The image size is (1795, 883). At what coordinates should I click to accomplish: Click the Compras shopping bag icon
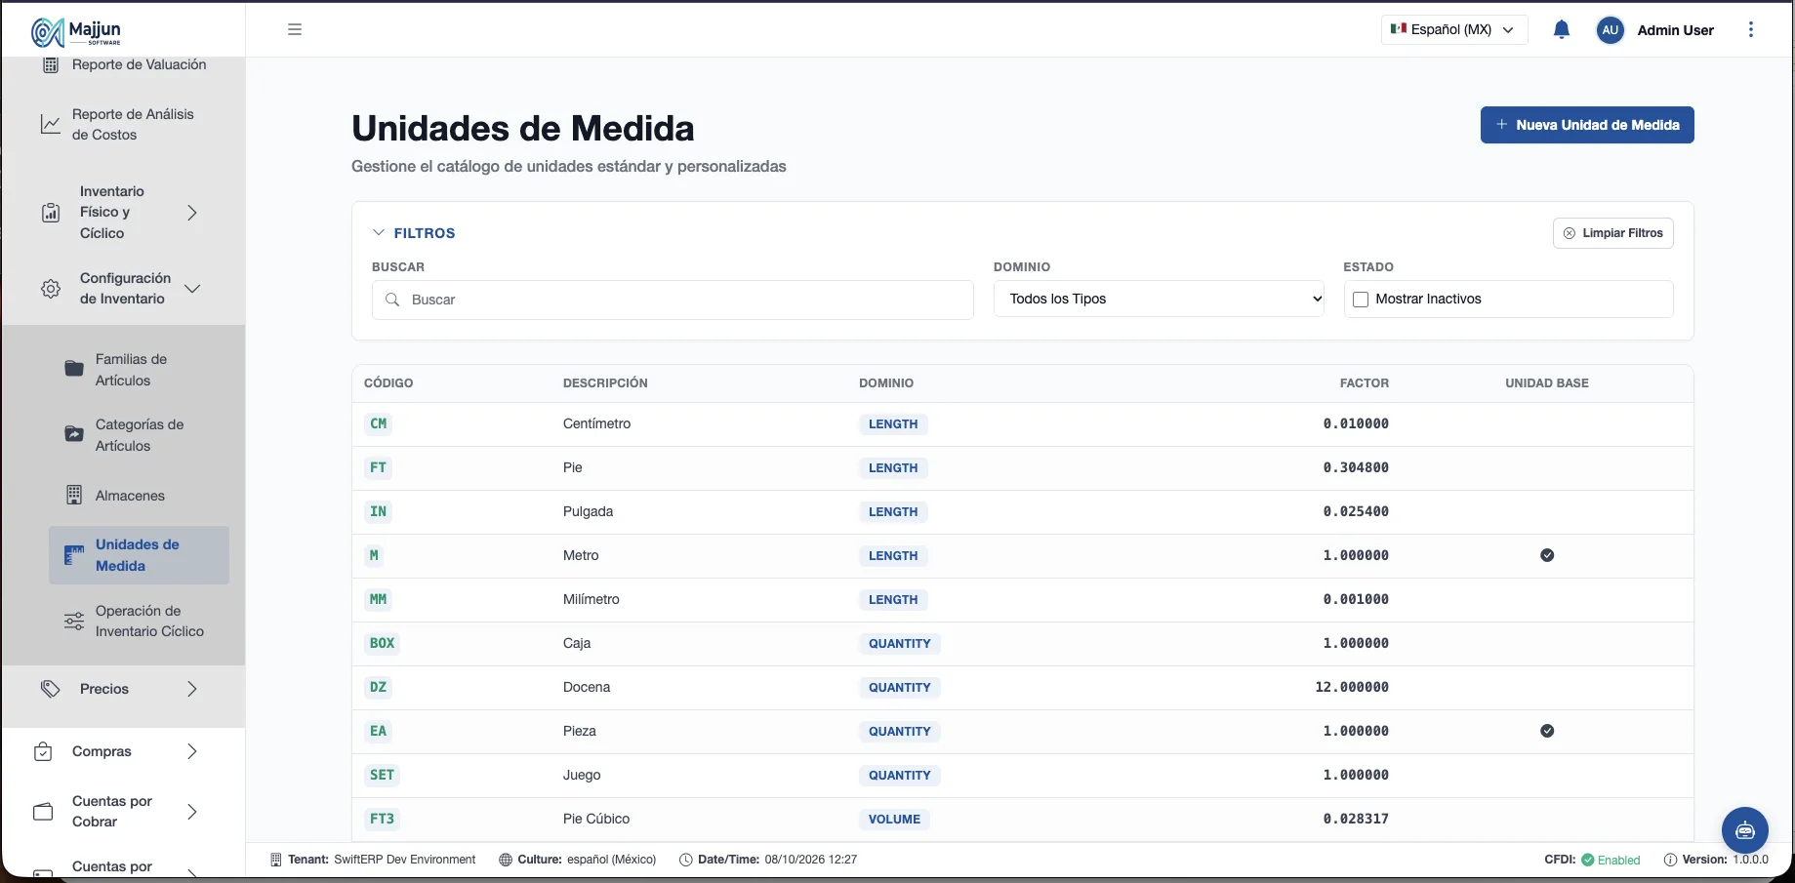(x=43, y=751)
